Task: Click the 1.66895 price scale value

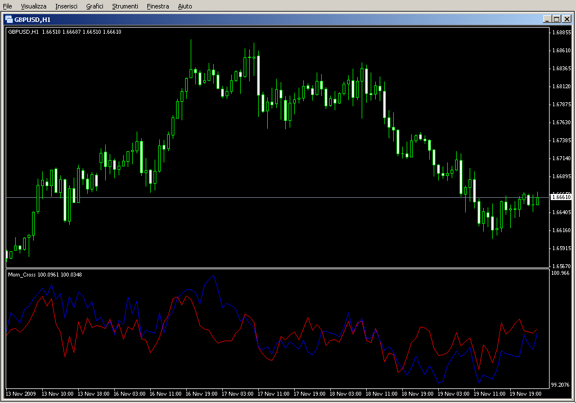Action: [x=562, y=176]
